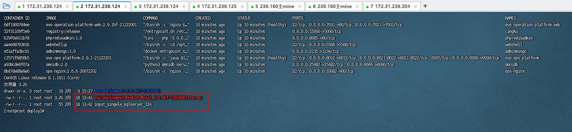Click container ID c2571f6850b5

pos(17,58)
